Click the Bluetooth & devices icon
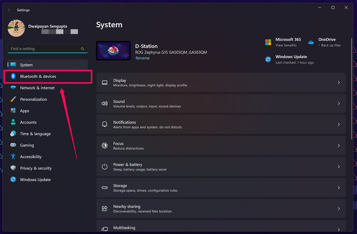Screen dimensions: 357x234 (13, 77)
